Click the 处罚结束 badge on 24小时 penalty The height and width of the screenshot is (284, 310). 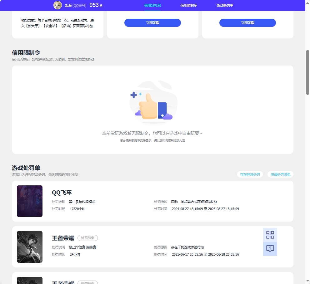pos(87,238)
